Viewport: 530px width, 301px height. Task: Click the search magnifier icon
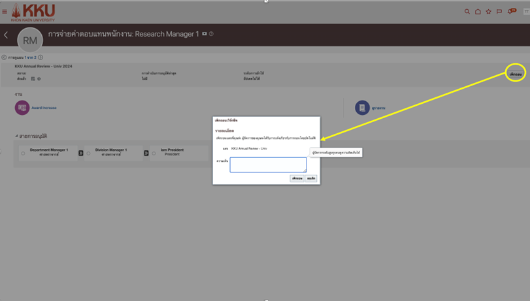467,12
